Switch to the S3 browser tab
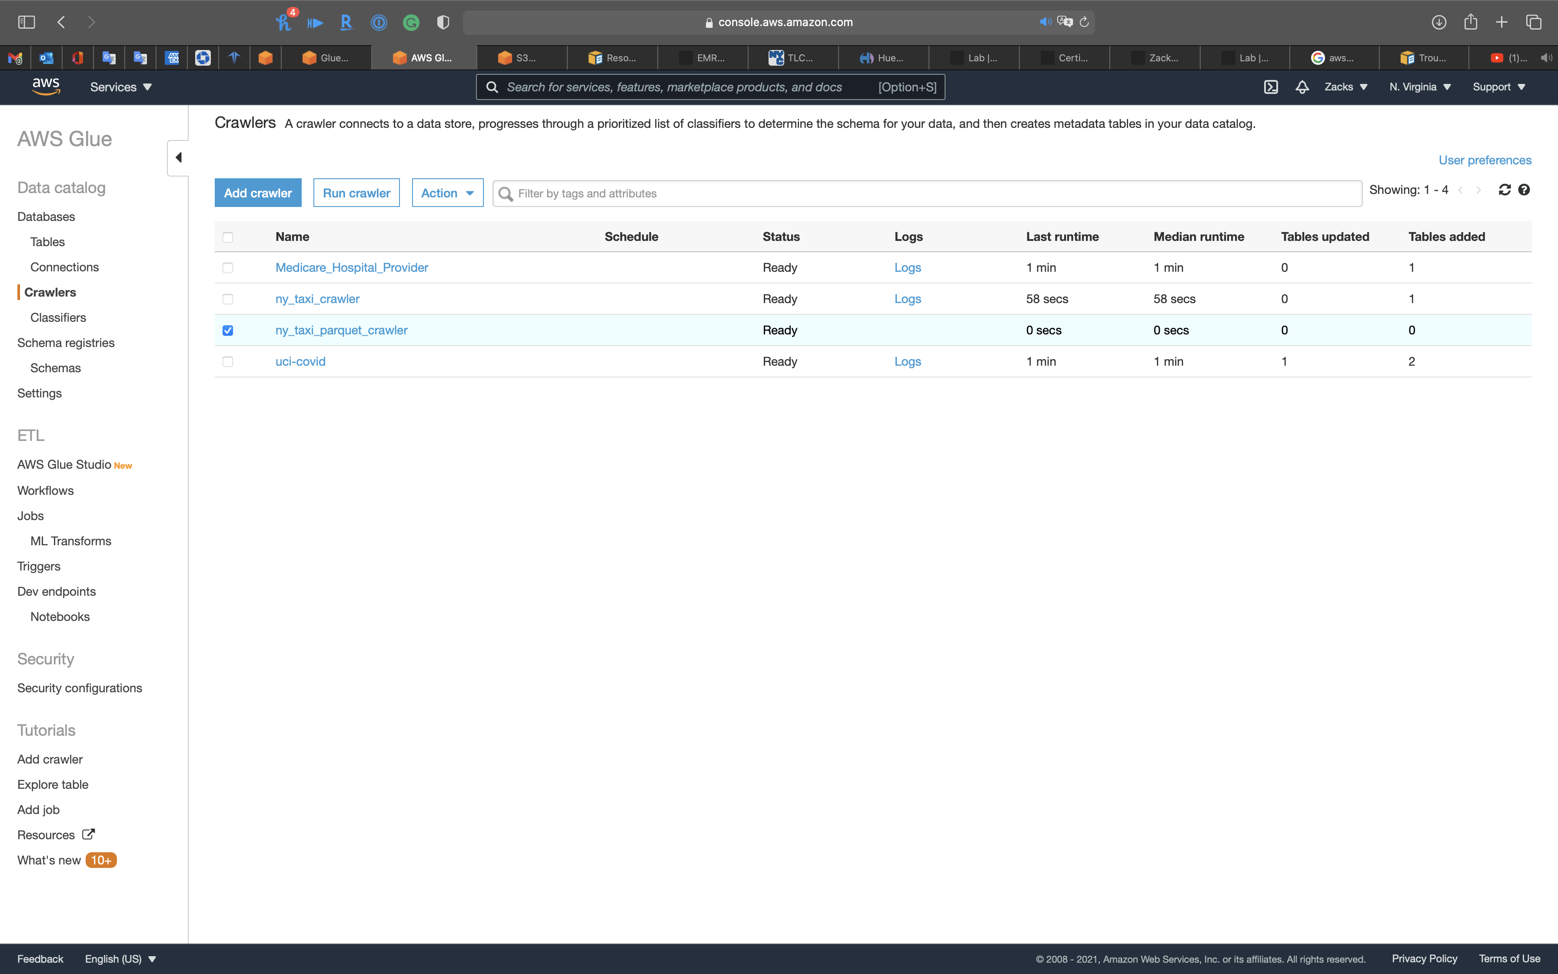Viewport: 1558px width, 974px height. [522, 58]
